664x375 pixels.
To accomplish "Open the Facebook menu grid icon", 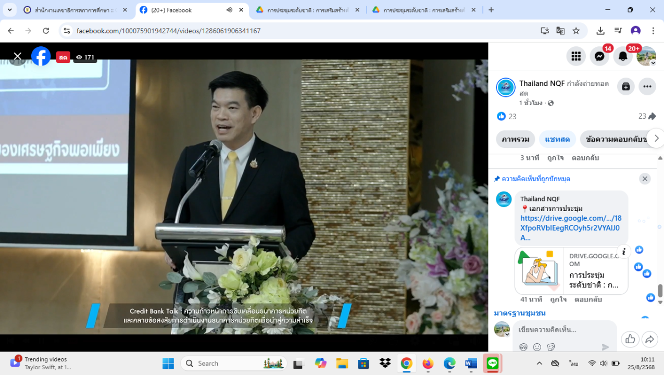I will [576, 56].
